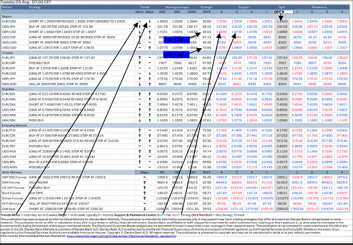Click the EUR/CZK major trend up arrow
353x245 pixels.
pyautogui.click(x=150, y=135)
